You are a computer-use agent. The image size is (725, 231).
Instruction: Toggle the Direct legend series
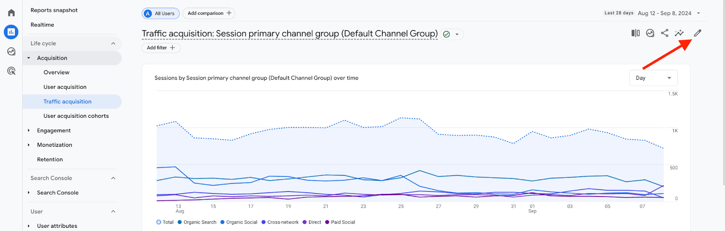click(x=312, y=222)
